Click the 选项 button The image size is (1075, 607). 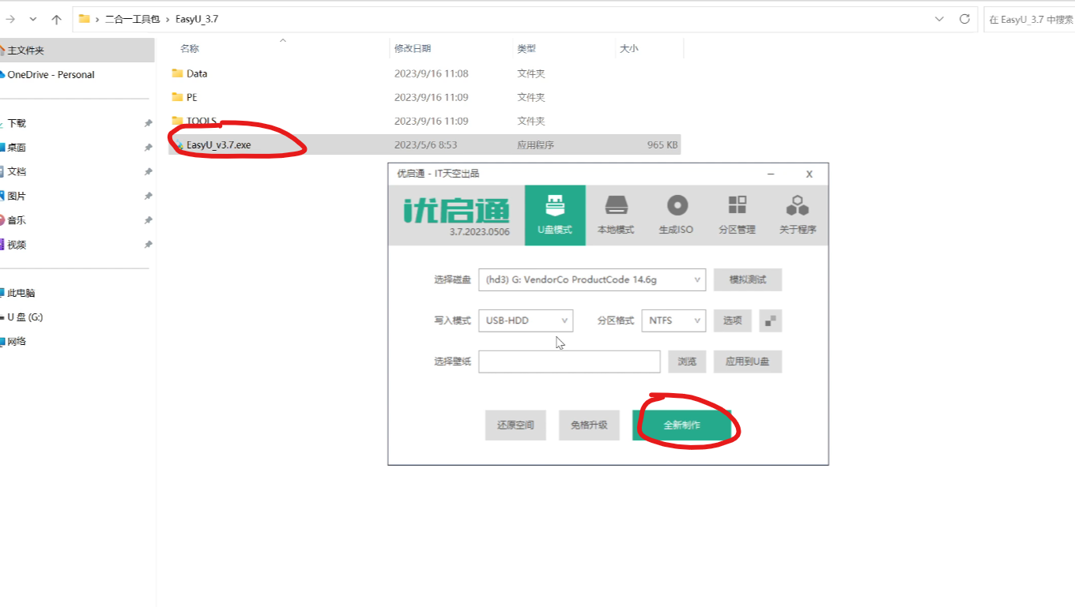[733, 320]
